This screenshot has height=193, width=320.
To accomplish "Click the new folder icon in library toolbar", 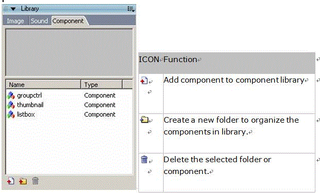I will click(23, 181).
